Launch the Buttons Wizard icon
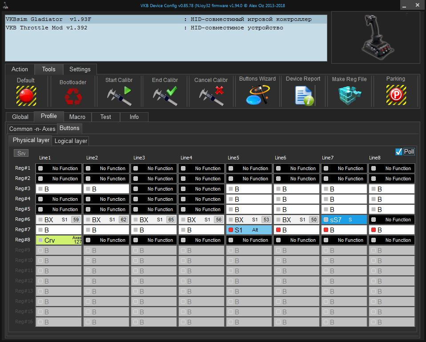 [x=258, y=95]
